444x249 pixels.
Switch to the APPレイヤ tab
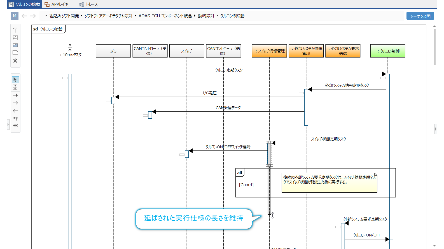(x=57, y=4)
